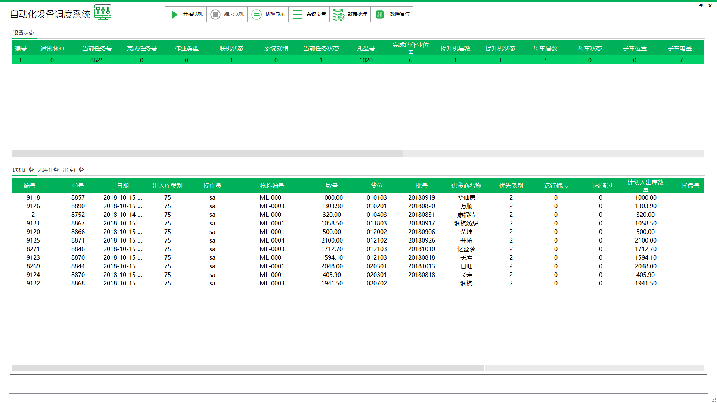Click the task list horizontal scrollbar
Viewport: 717px width, 403px height.
point(248,368)
